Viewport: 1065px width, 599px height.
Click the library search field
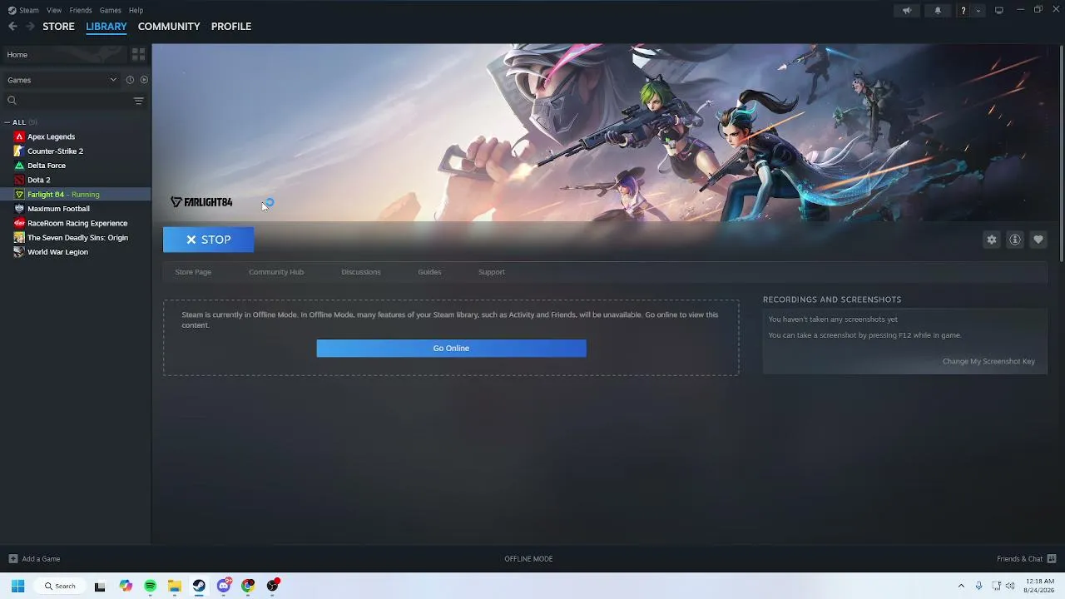tap(67, 101)
